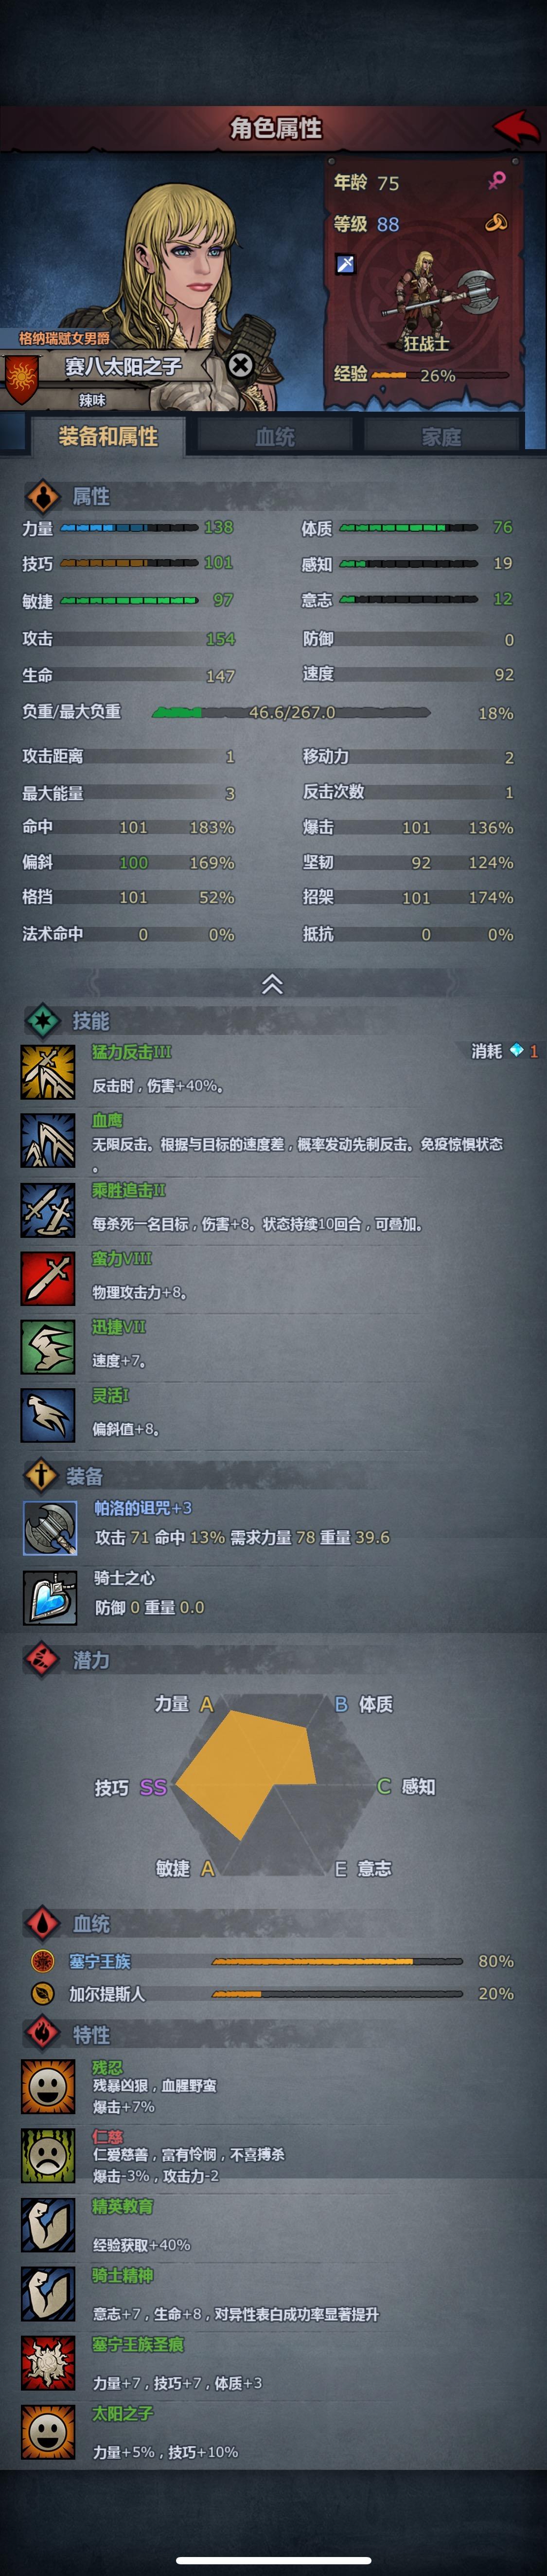This screenshot has width=547, height=2576.
Task: Click the marriage rings icon by level
Action: coord(496,223)
